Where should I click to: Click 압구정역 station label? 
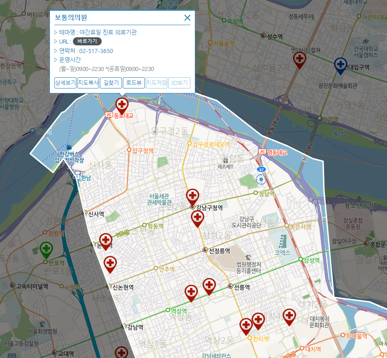[143, 151]
